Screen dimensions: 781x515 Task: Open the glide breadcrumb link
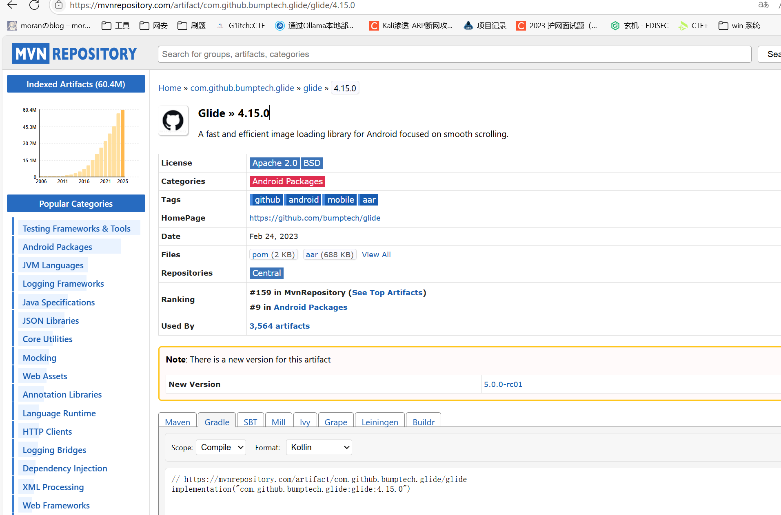(313, 88)
